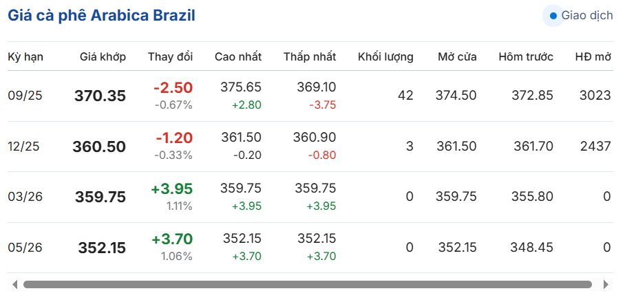Click the Giá cà phê Arabica Brazil title
The width and height of the screenshot is (625, 302).
coord(102,16)
